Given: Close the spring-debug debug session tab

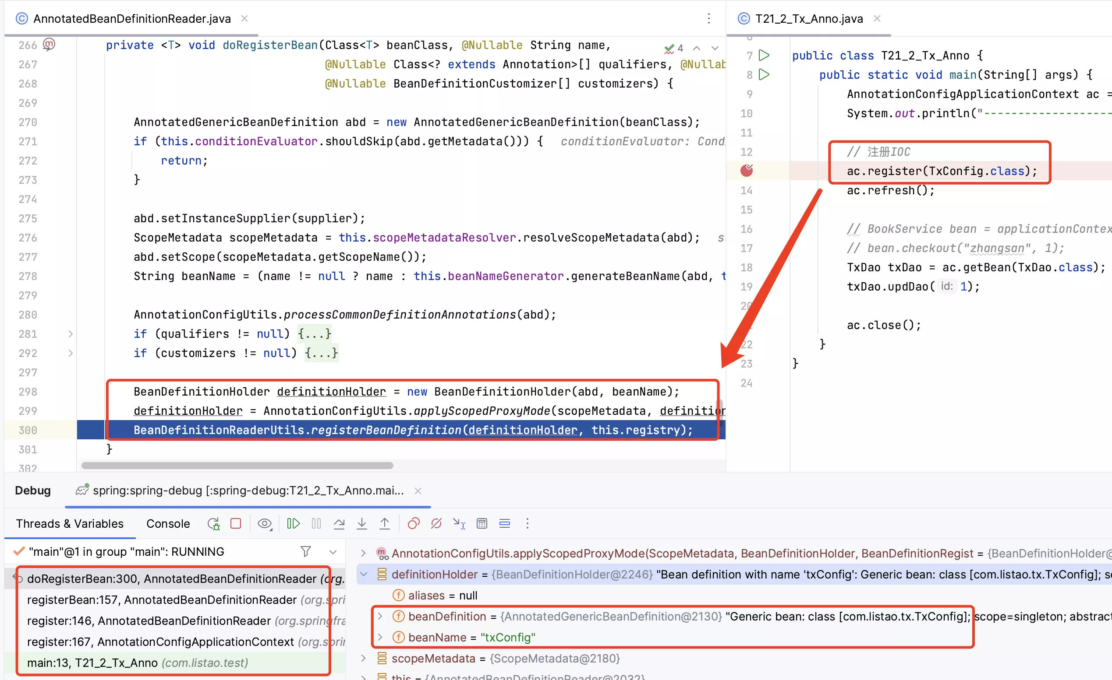Looking at the screenshot, I should tap(418, 491).
